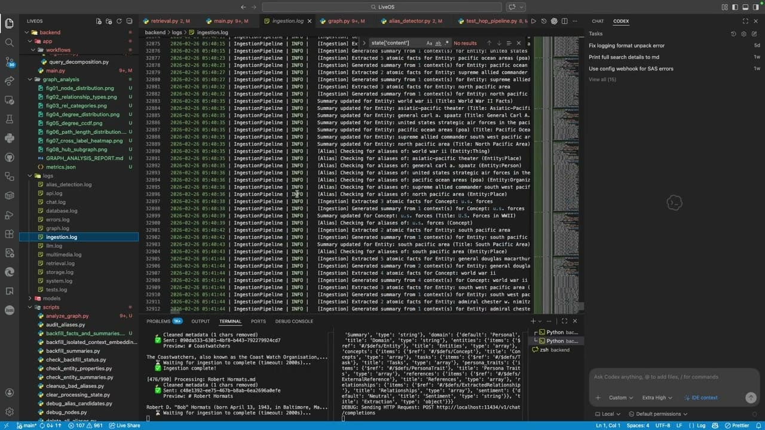Click Prettier in the status bar
The height and width of the screenshot is (430, 765).
(736, 426)
